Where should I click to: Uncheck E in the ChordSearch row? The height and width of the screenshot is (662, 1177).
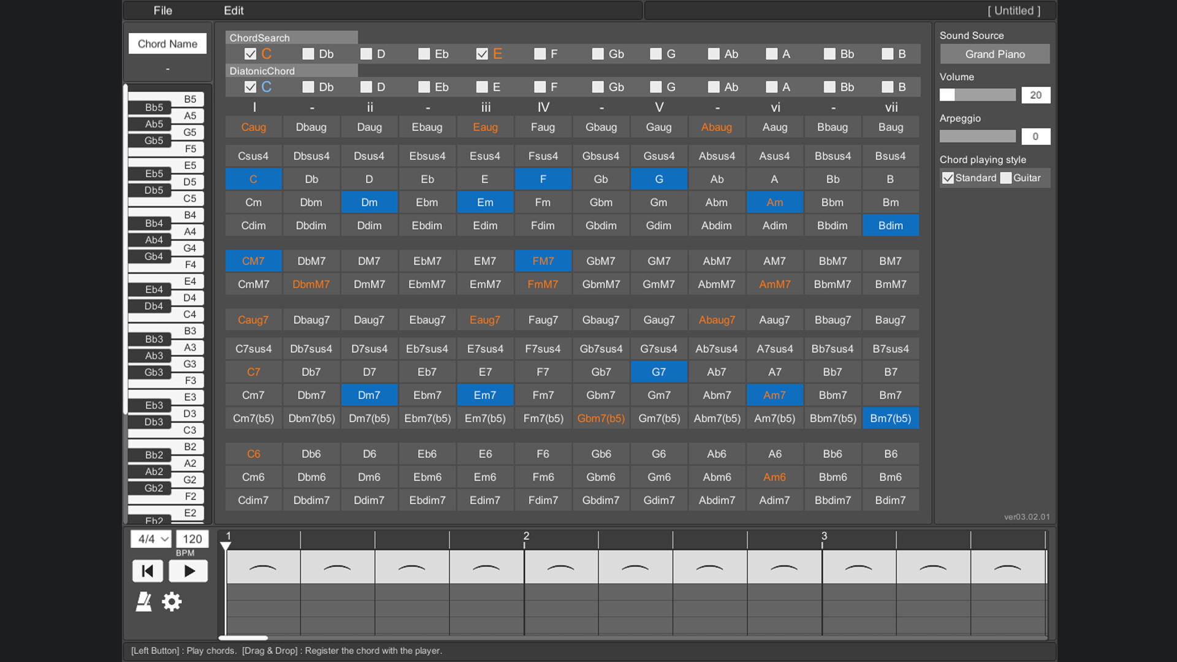[x=482, y=54]
